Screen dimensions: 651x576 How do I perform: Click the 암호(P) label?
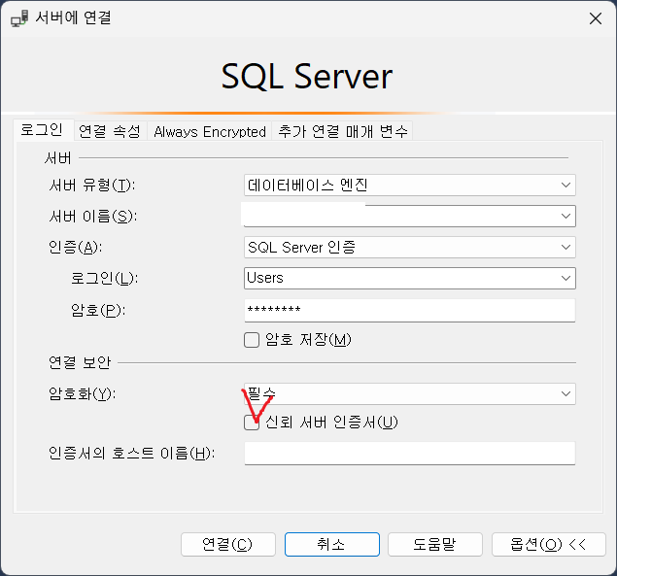tap(98, 311)
